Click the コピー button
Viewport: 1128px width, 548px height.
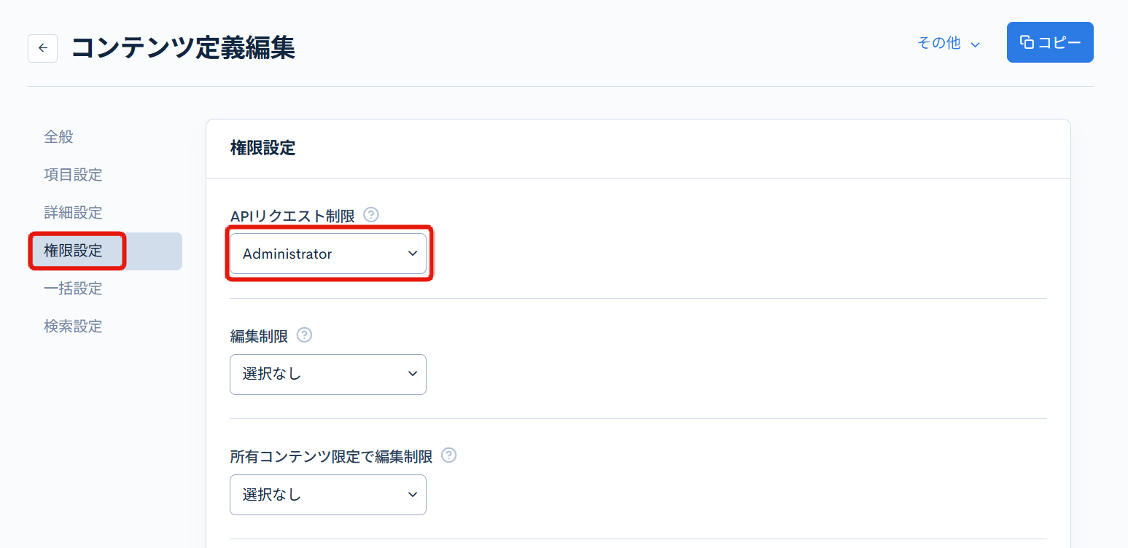tap(1050, 42)
